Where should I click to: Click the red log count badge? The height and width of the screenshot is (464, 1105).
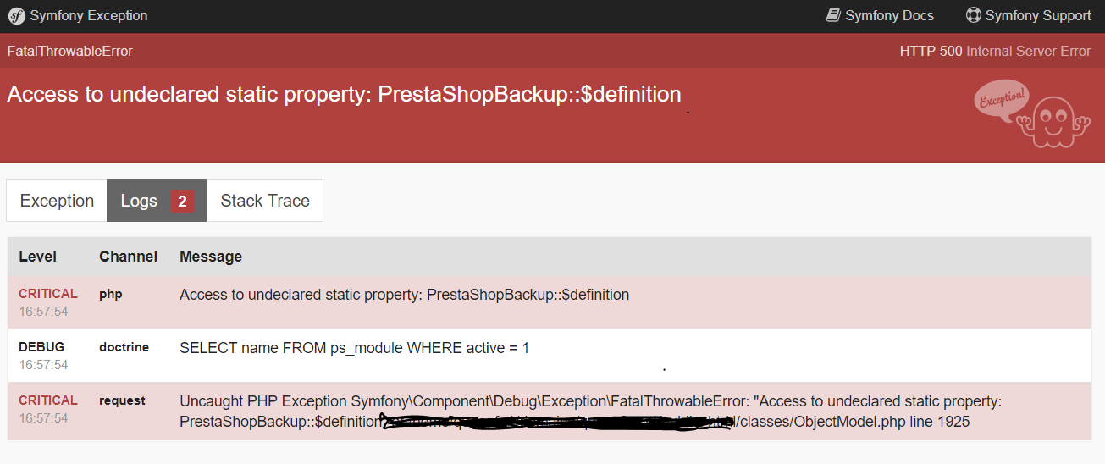(x=182, y=202)
